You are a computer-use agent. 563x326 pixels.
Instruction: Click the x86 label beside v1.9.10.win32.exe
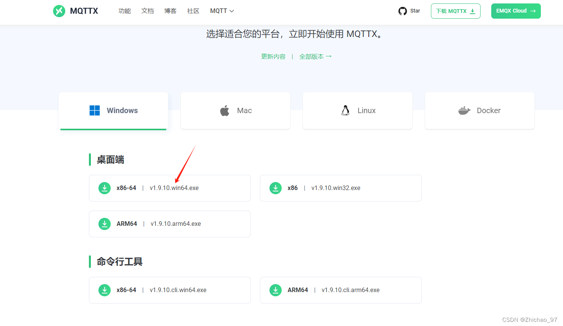[x=293, y=188]
